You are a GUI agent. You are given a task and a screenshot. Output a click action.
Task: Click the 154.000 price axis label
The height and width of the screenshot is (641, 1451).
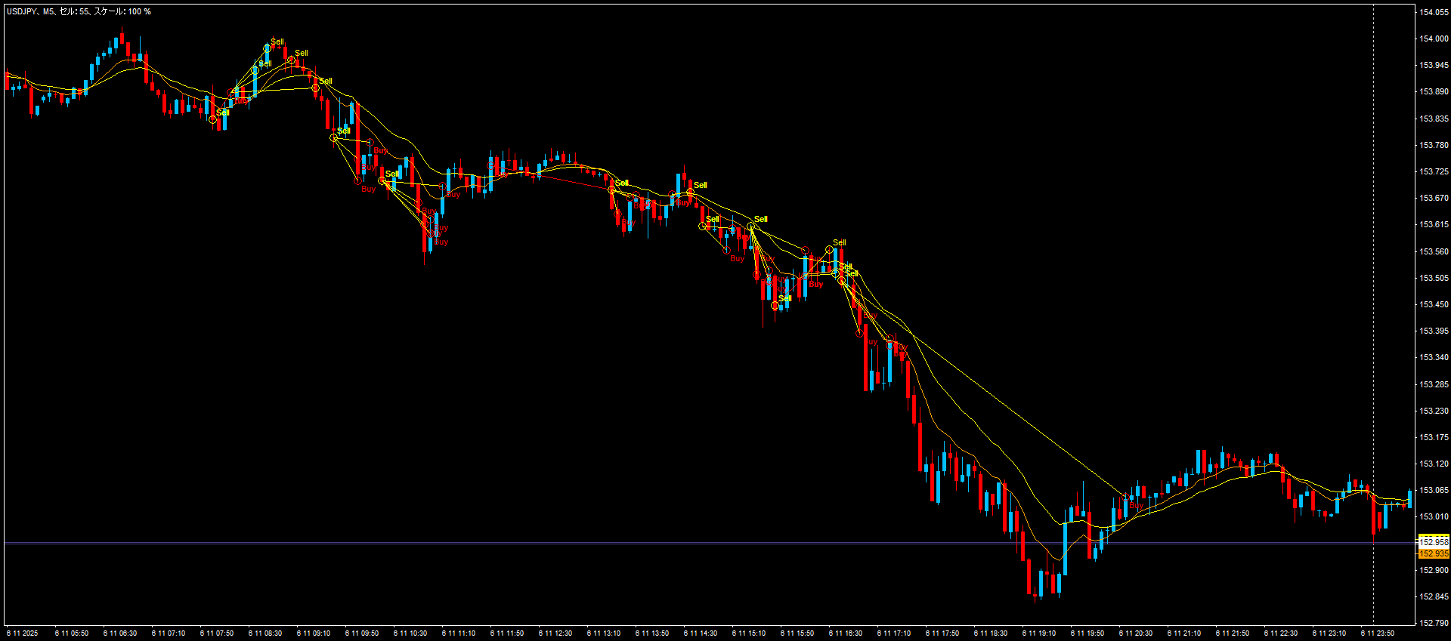(1434, 39)
